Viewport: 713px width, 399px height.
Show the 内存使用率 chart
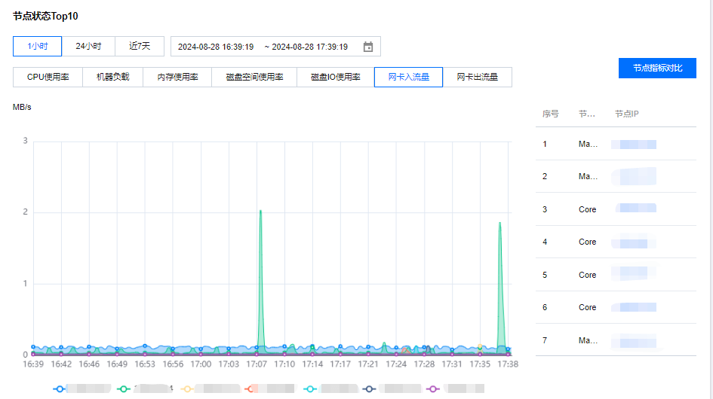[x=177, y=77]
